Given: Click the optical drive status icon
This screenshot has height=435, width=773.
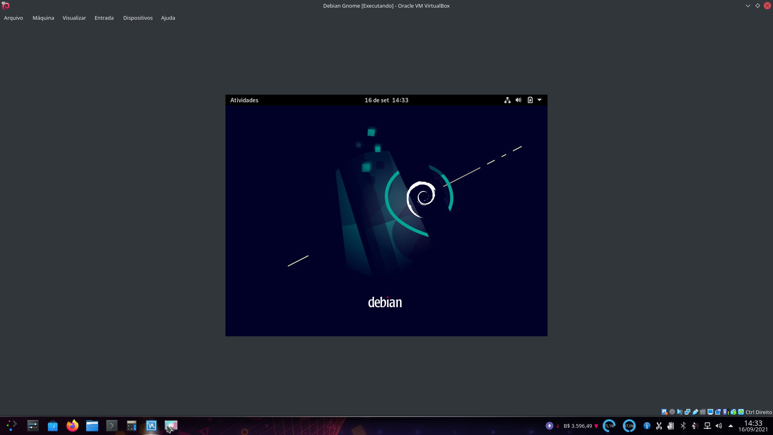Looking at the screenshot, I should 672,412.
